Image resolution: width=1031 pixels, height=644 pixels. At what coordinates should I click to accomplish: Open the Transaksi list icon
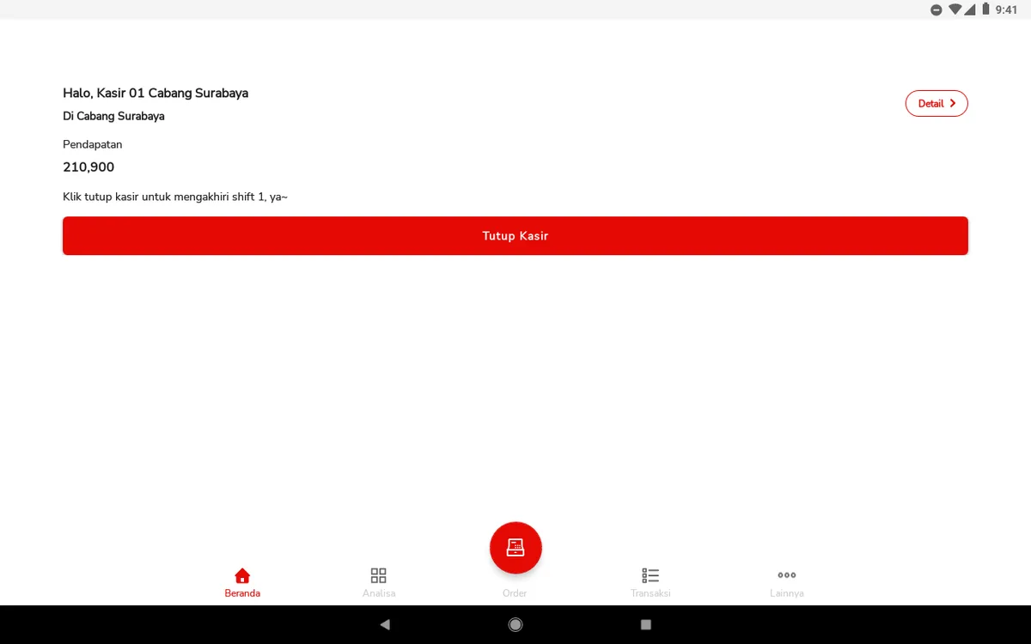tap(650, 575)
